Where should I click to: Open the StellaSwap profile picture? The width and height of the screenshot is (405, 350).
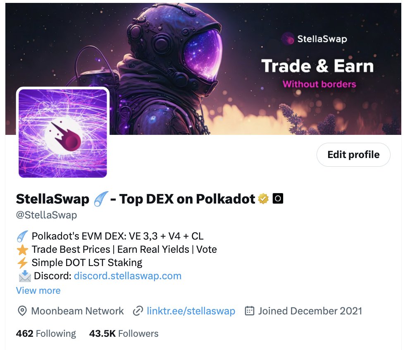point(63,133)
